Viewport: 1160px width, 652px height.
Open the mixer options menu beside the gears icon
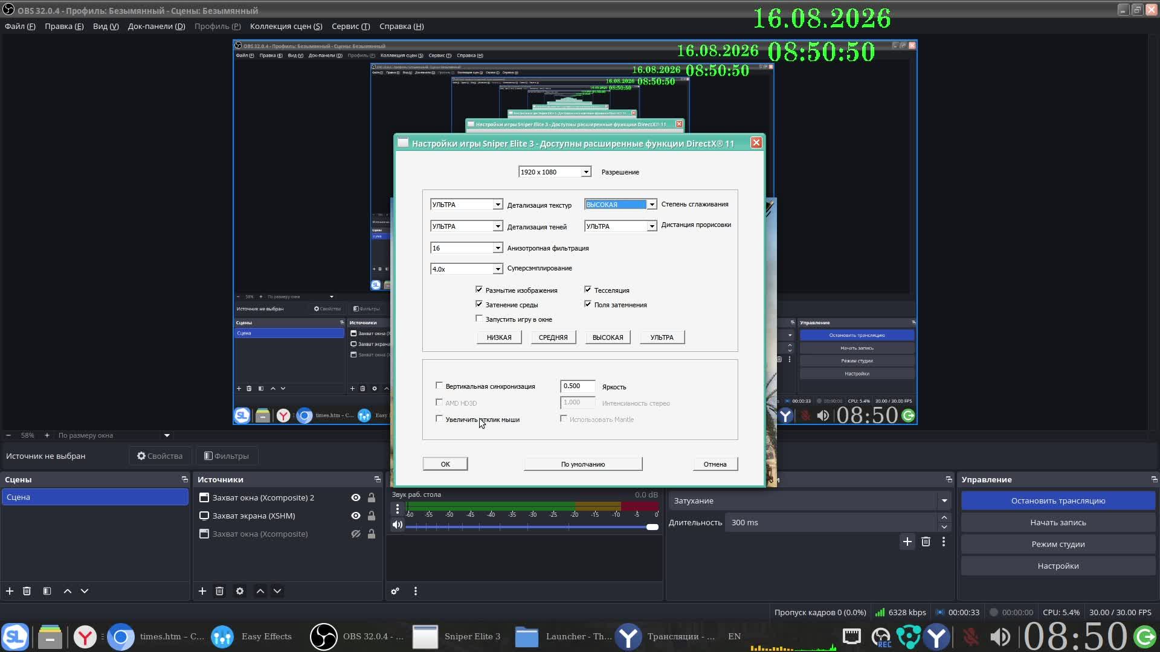416,591
